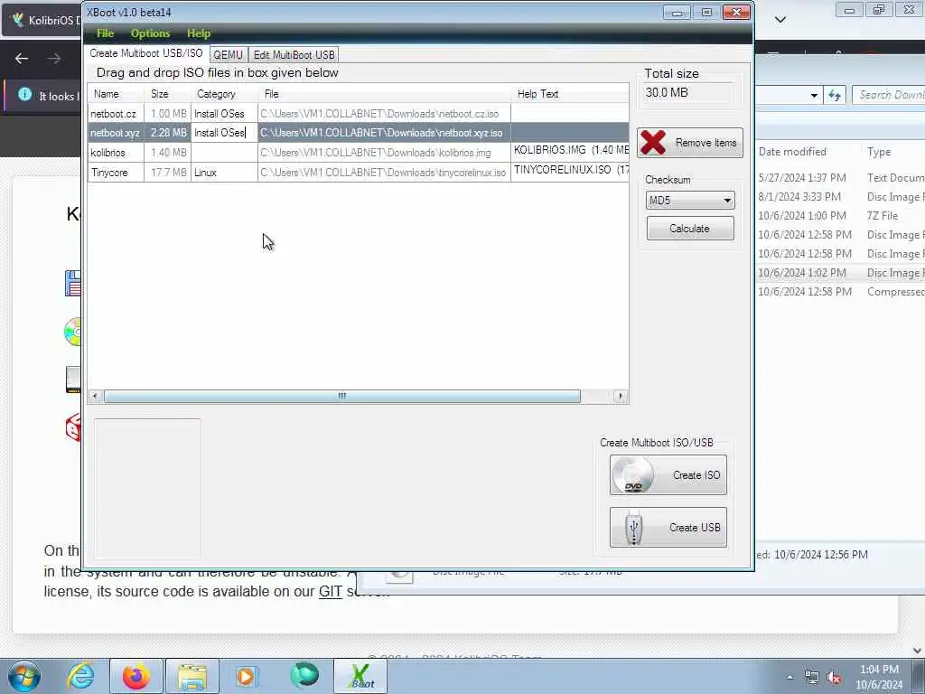Click the browser tab list chevron
Viewport: 925px width, 694px height.
[780, 20]
